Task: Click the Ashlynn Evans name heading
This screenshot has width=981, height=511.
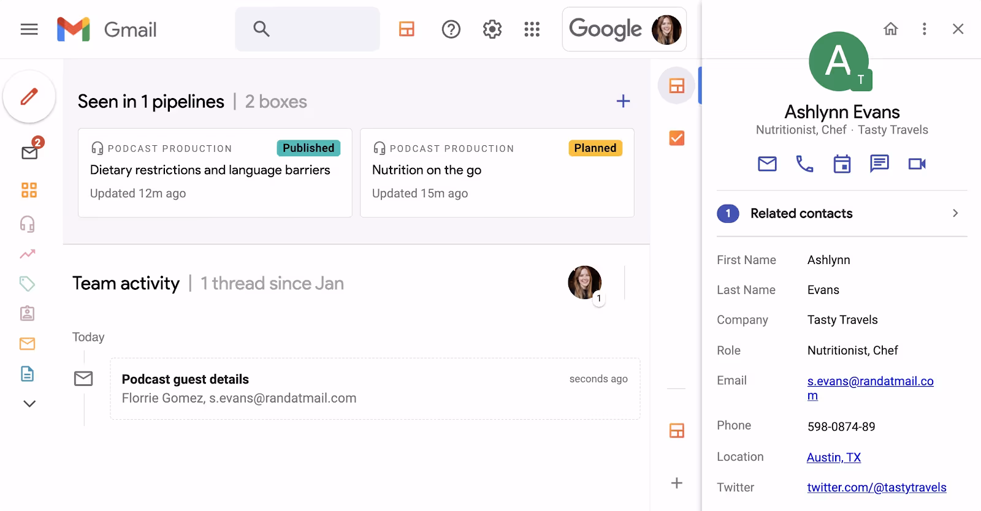Action: point(842,112)
